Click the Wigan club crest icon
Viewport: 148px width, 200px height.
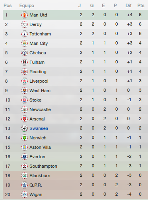pos(24,194)
